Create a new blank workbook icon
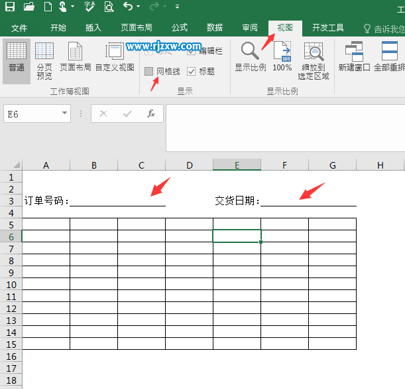Screen dimensions: 405x389 (48, 7)
